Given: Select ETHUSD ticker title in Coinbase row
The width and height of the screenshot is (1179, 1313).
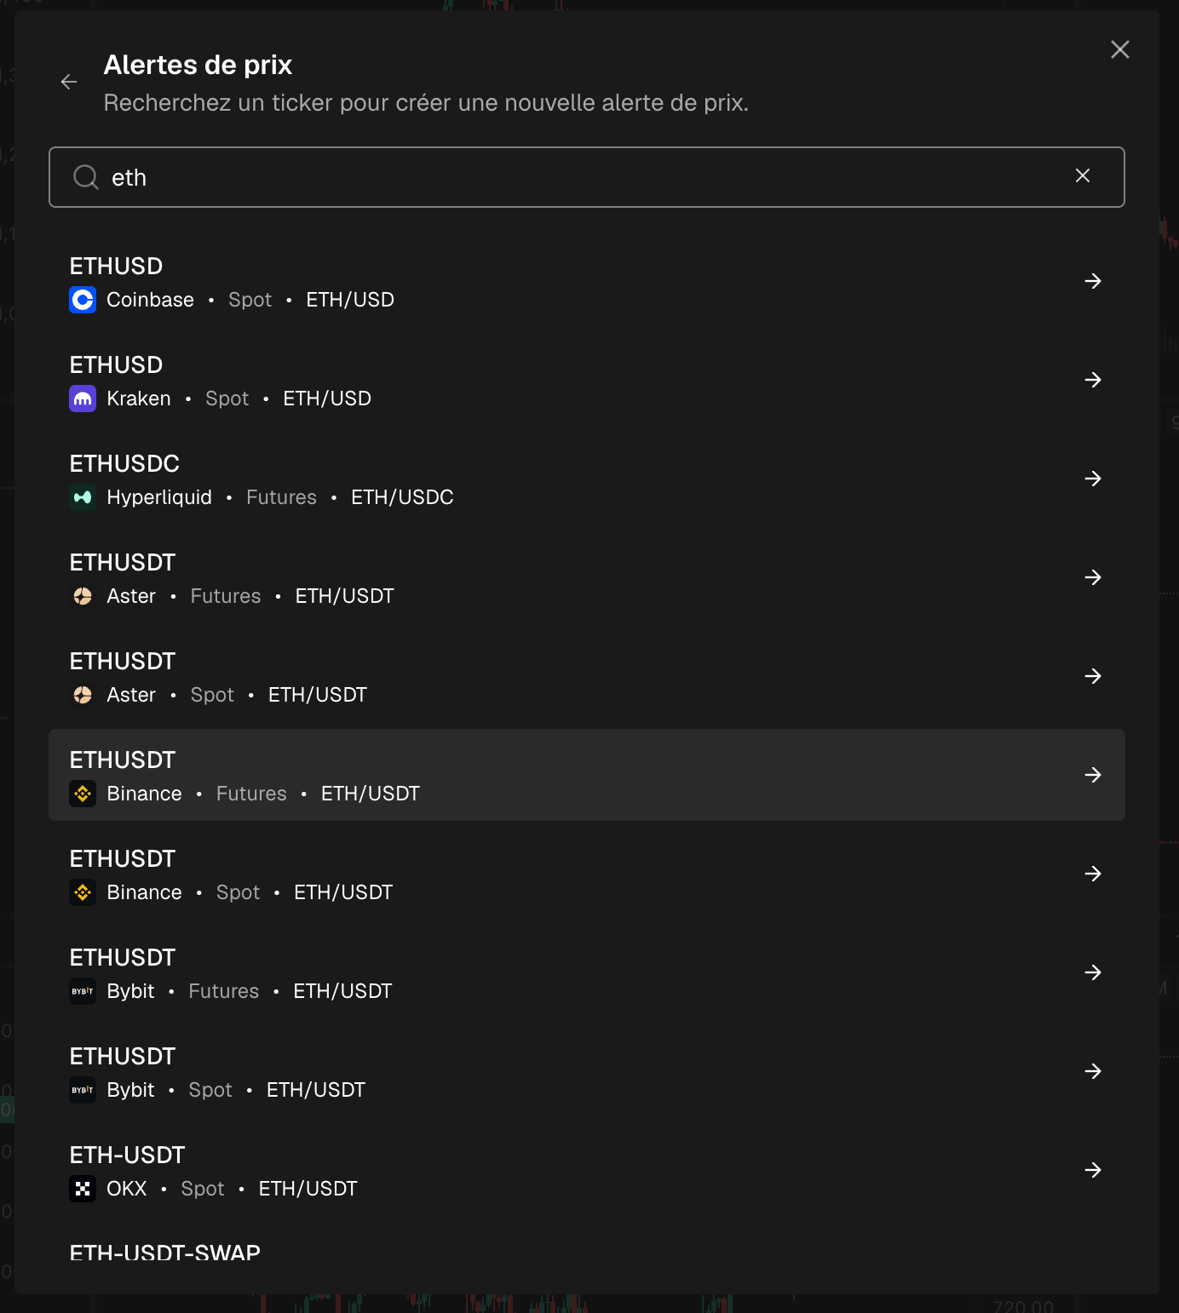Looking at the screenshot, I should [x=116, y=267].
